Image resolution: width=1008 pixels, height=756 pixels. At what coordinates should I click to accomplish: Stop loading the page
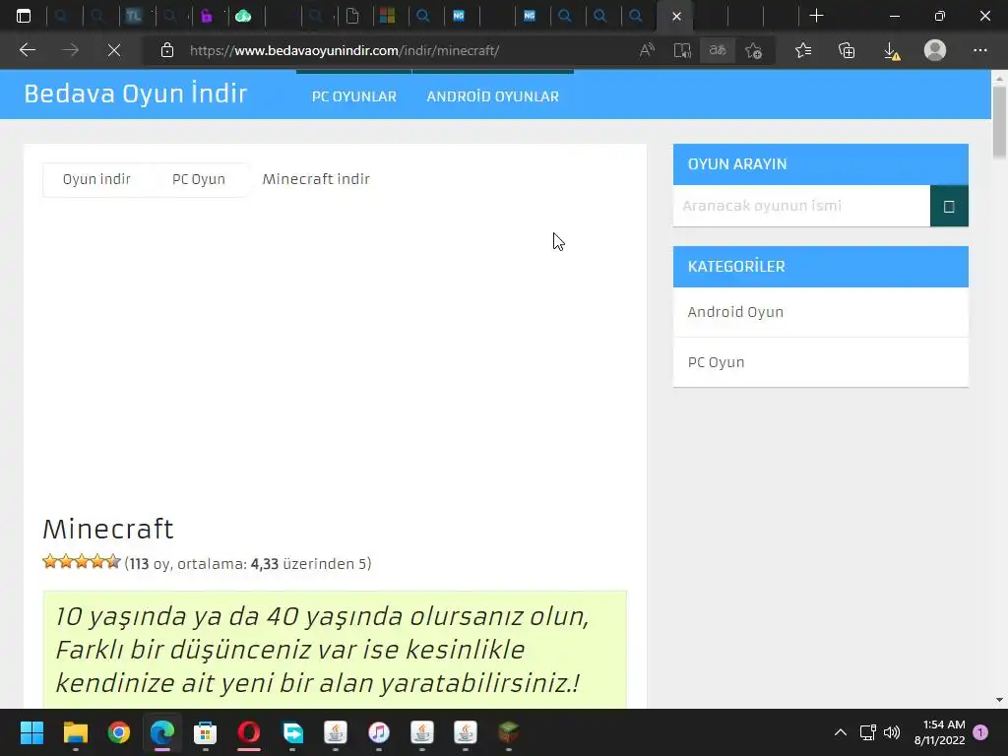(114, 50)
